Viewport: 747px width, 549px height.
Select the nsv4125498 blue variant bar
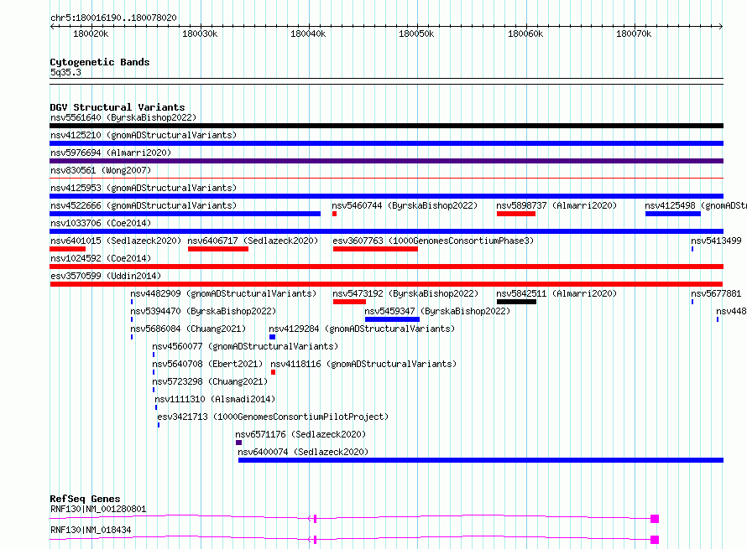click(x=673, y=214)
